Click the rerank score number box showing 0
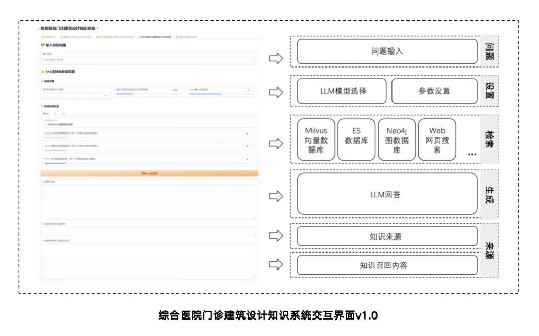 point(249,90)
